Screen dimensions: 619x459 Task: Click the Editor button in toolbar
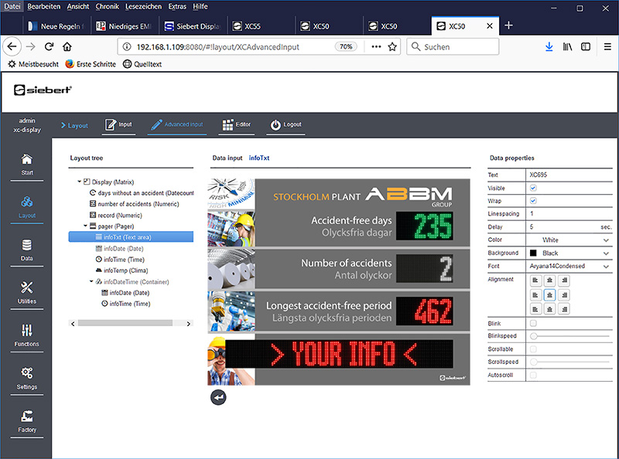point(236,124)
